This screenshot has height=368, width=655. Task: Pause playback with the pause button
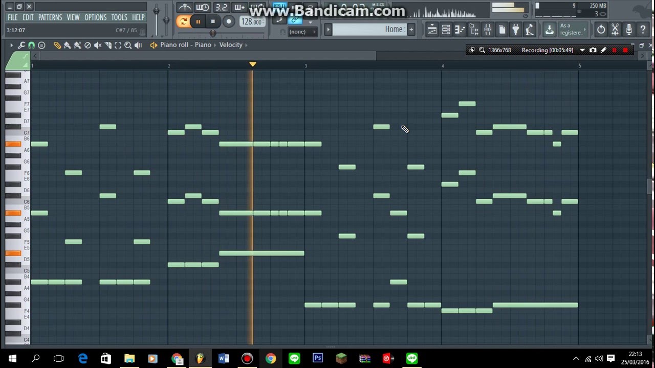click(198, 21)
